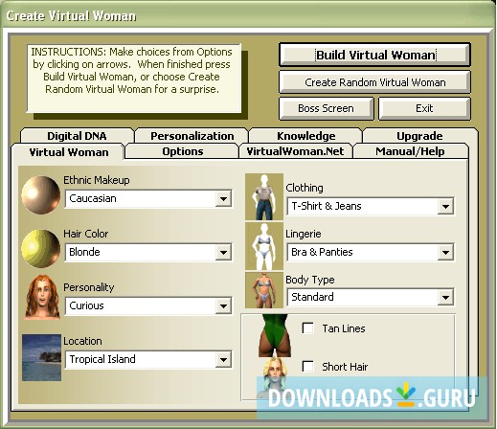Click the Hair Color label

pyautogui.click(x=86, y=234)
